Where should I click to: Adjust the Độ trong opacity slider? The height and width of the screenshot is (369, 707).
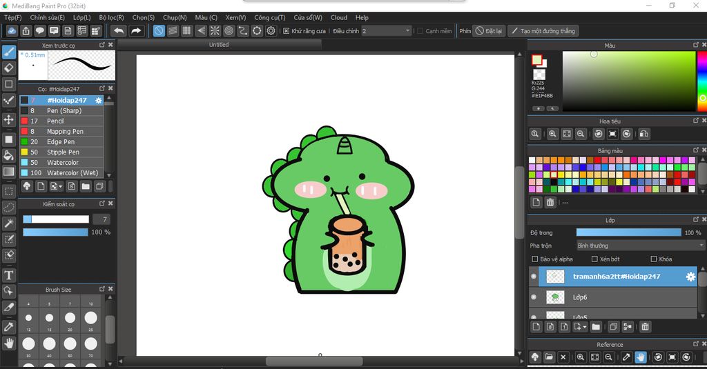coord(628,232)
